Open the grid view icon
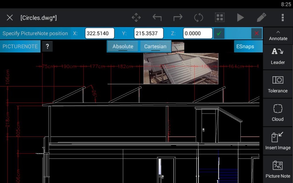The width and height of the screenshot is (293, 183). click(219, 17)
